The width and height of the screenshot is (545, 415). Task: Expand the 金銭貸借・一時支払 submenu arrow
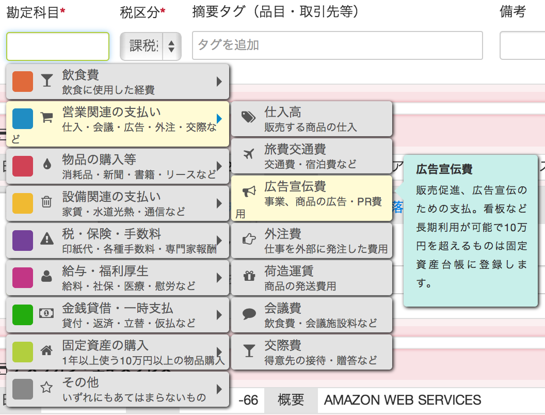click(x=219, y=314)
